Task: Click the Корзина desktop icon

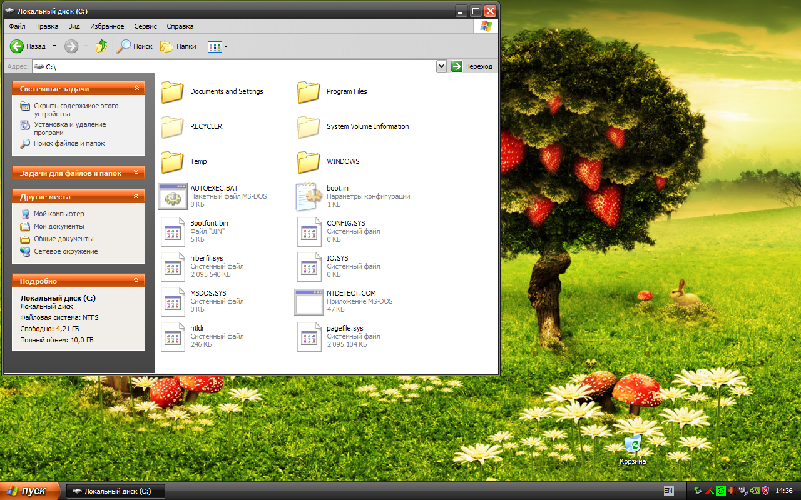Action: 633,445
